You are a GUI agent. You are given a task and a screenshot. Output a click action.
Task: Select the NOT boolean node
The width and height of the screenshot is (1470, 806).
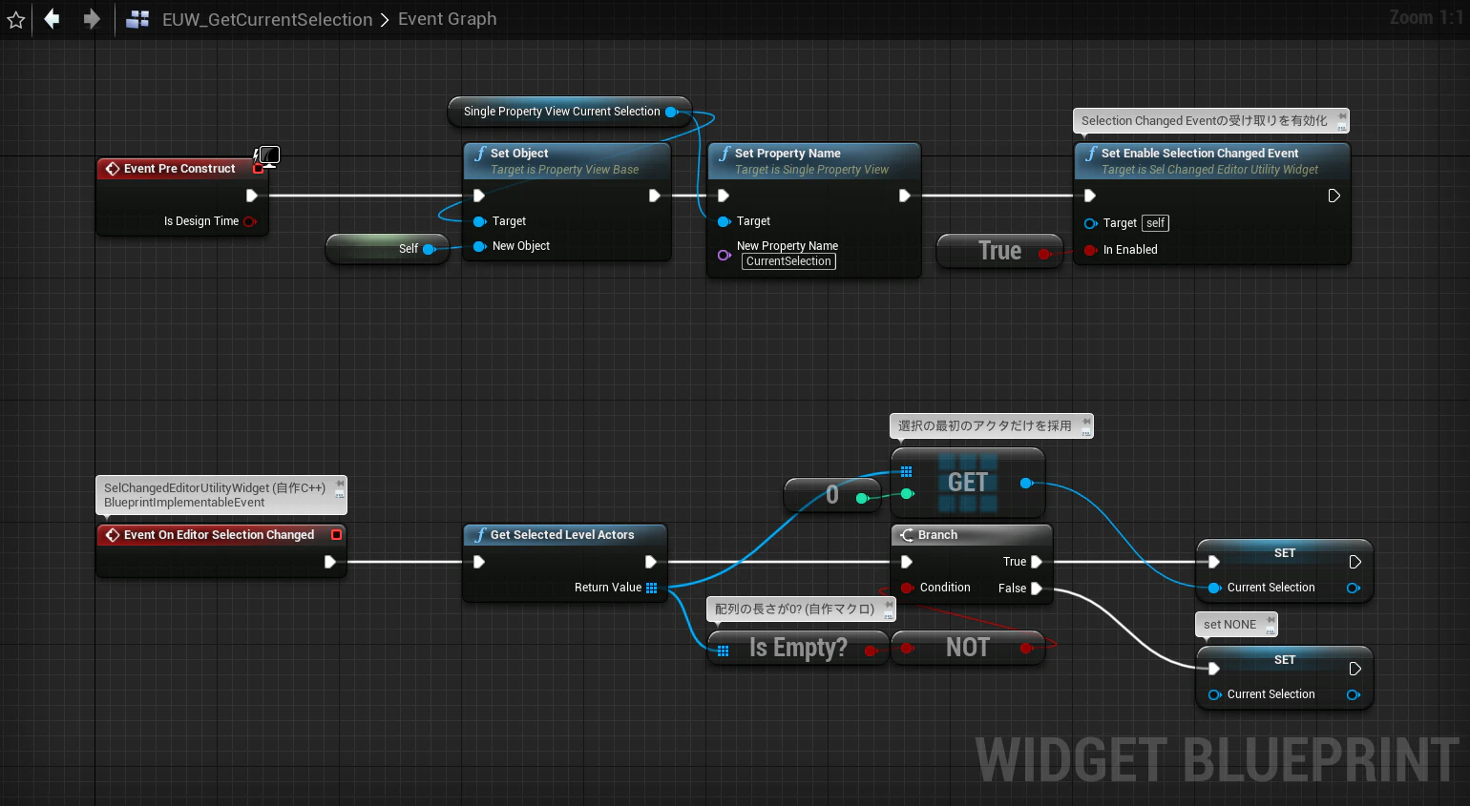click(x=968, y=649)
